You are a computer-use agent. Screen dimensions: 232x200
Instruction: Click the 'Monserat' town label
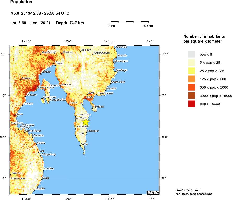(83, 127)
